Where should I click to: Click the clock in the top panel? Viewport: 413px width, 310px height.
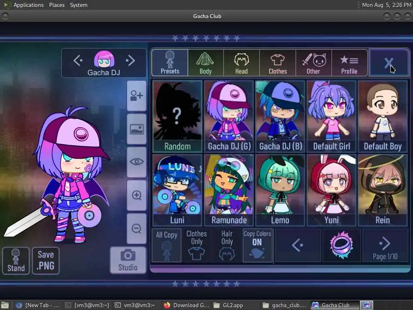tap(386, 5)
